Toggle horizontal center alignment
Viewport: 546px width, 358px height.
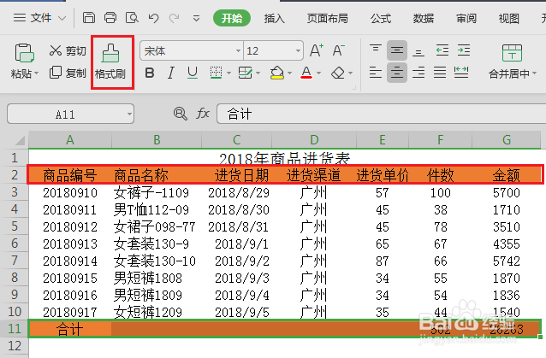coord(397,73)
